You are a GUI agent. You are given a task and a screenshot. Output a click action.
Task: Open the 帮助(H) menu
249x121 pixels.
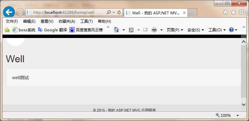coord(104,21)
